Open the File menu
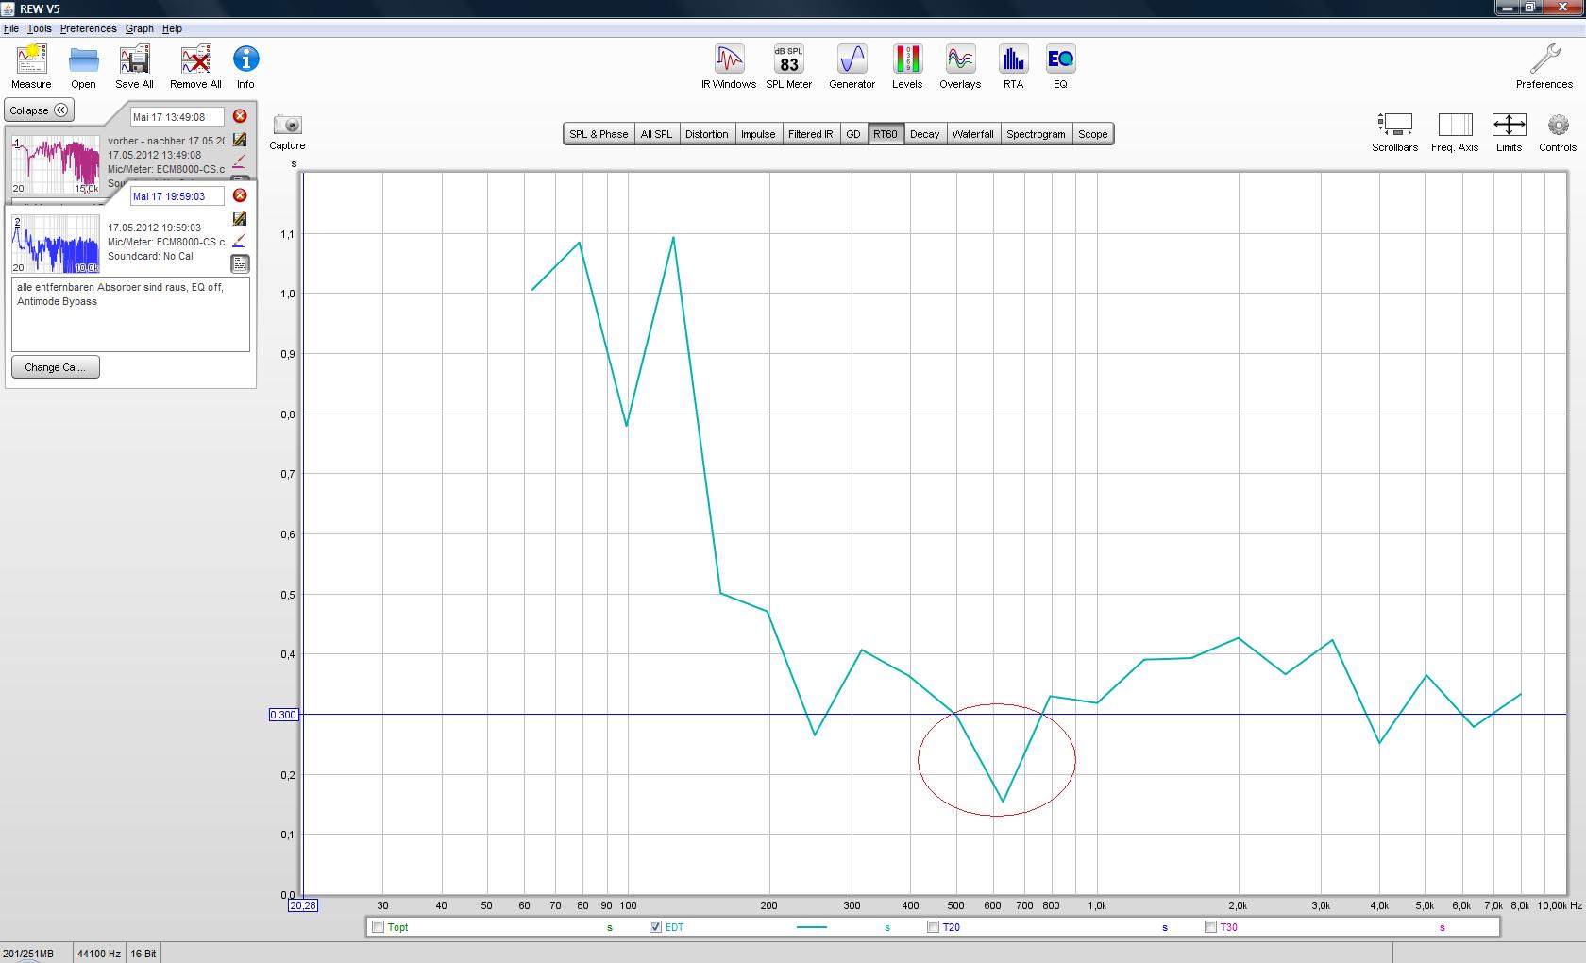Screen dimensions: 1586x963 (x=11, y=28)
